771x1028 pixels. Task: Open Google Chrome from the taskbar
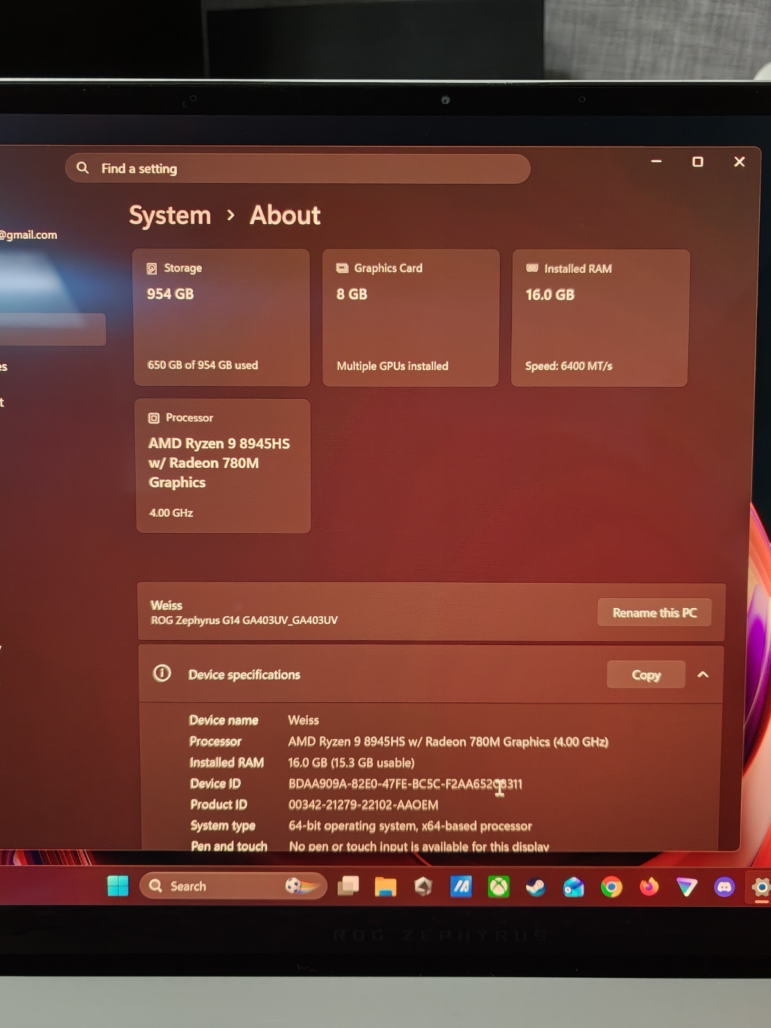click(611, 887)
